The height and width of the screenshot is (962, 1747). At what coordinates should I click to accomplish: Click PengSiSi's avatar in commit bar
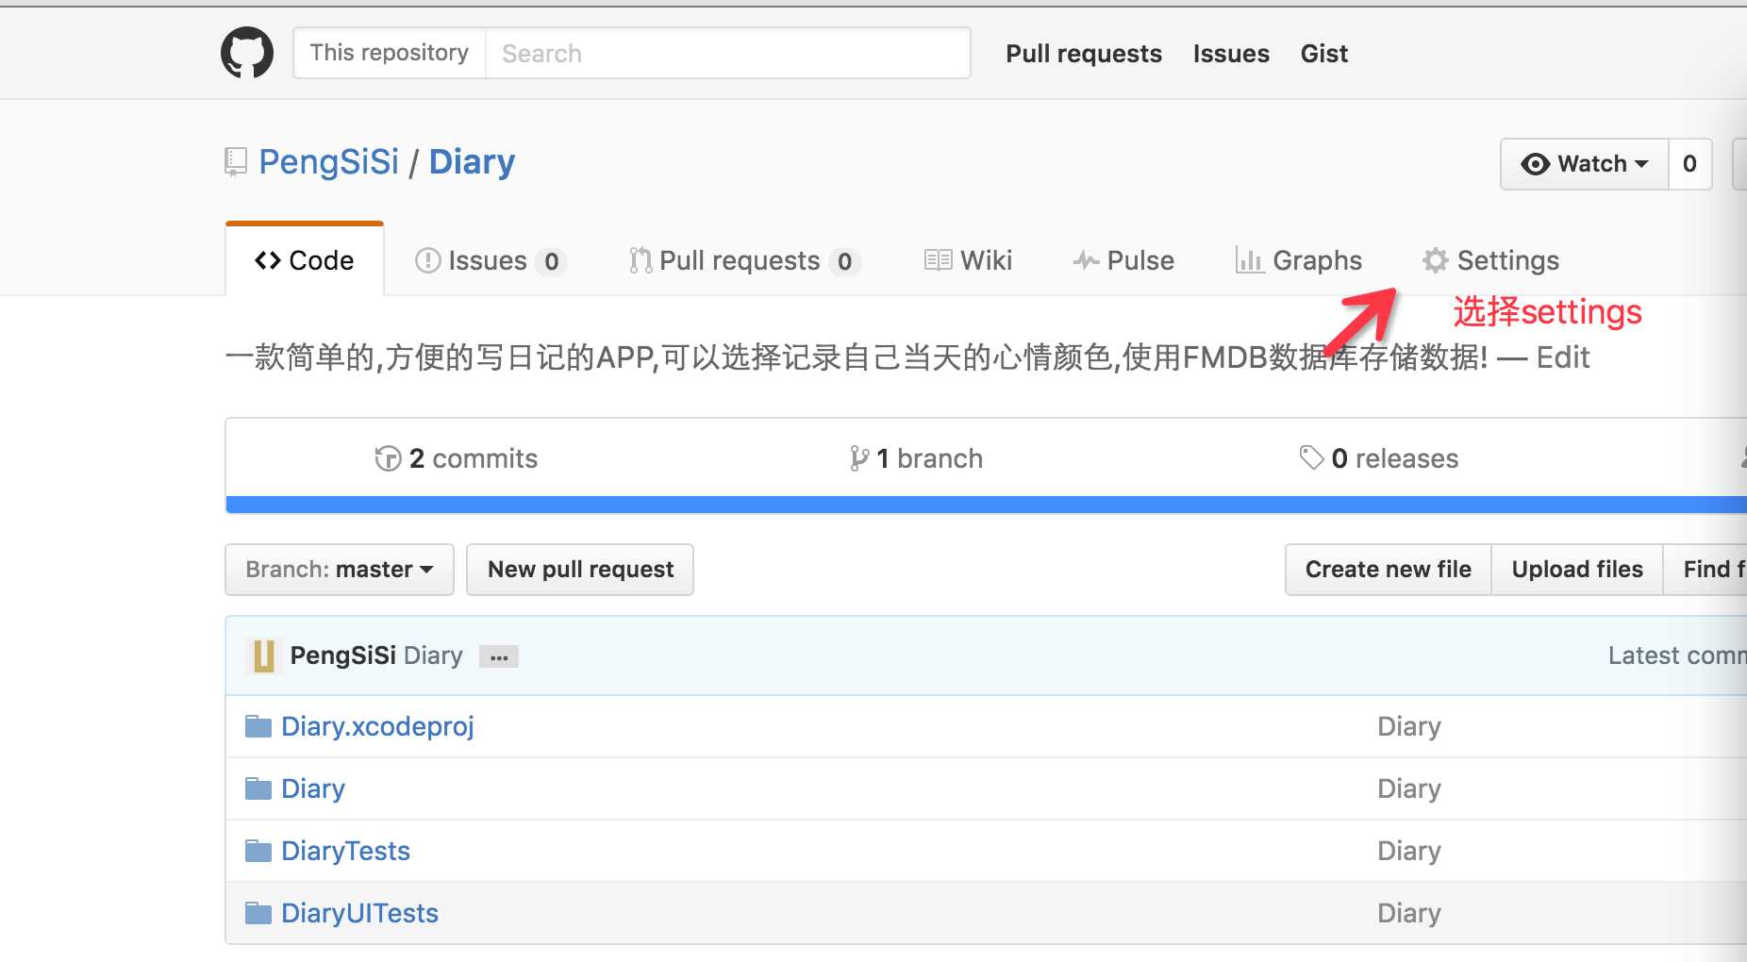tap(263, 655)
